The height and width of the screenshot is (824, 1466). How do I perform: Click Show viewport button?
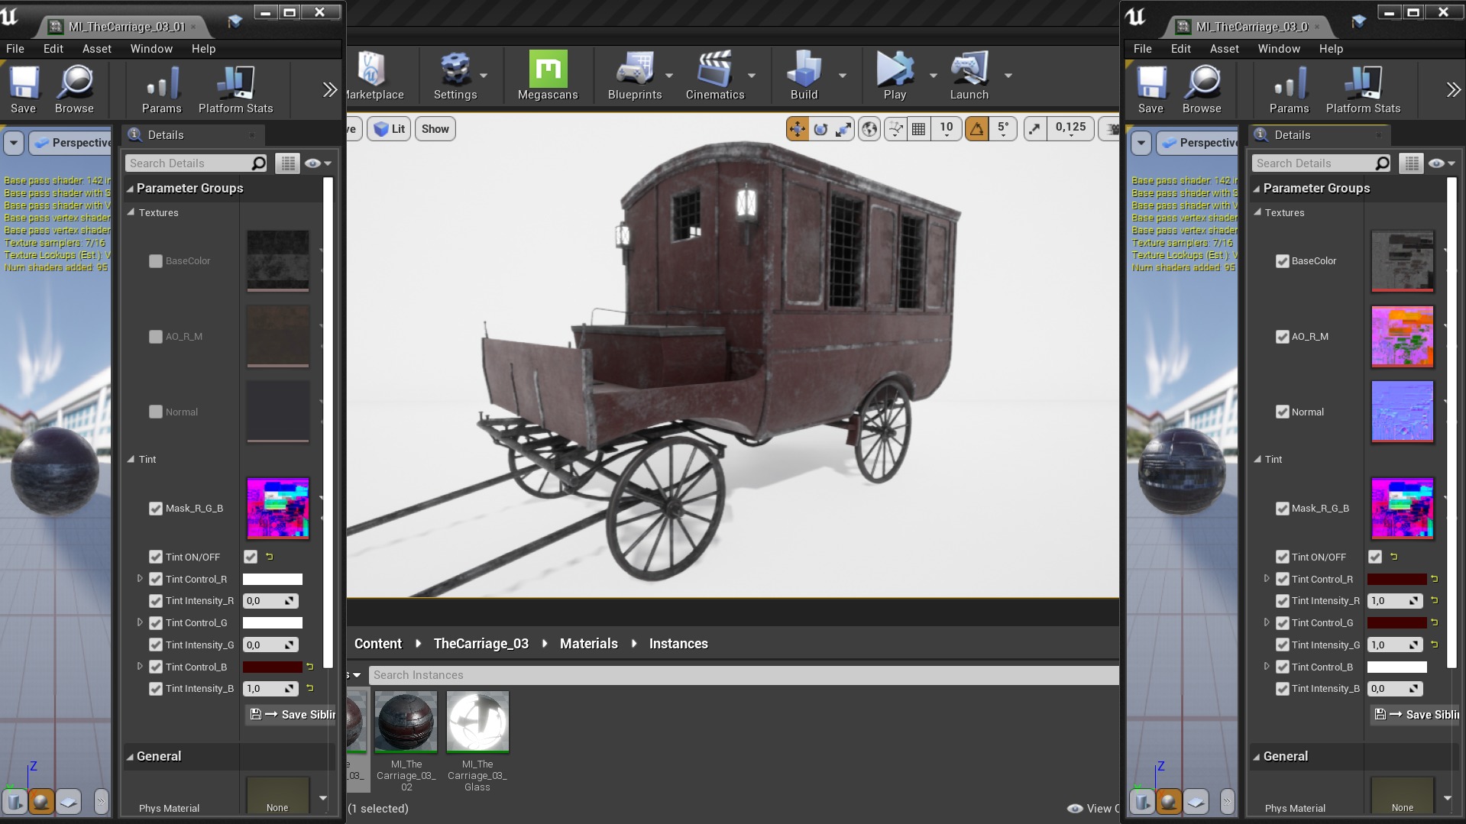435,129
